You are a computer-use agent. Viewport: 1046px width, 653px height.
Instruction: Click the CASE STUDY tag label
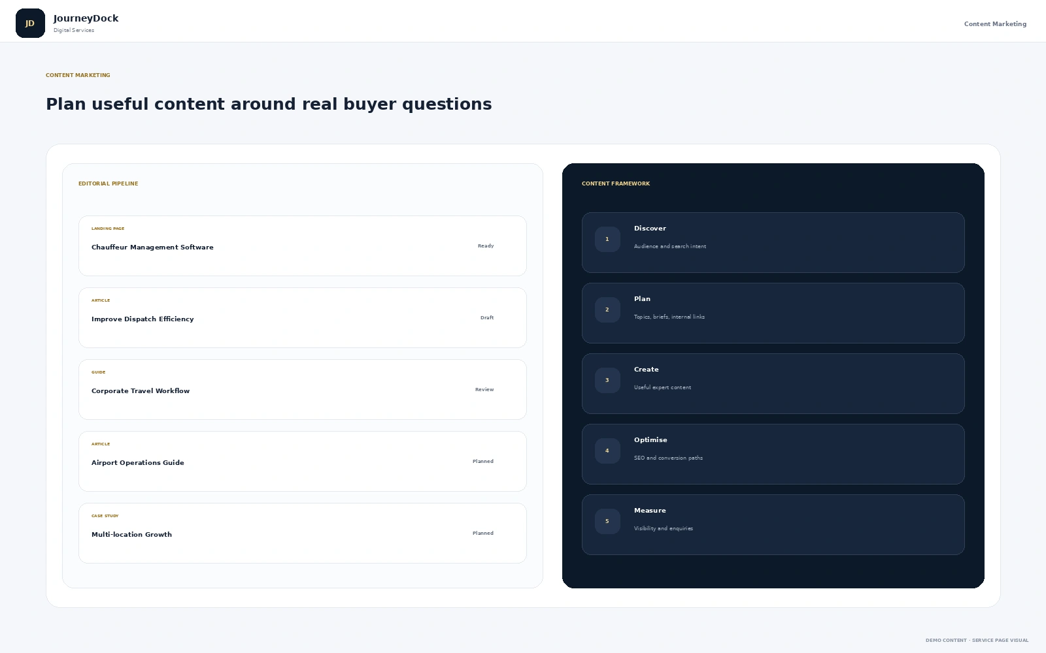click(x=105, y=516)
